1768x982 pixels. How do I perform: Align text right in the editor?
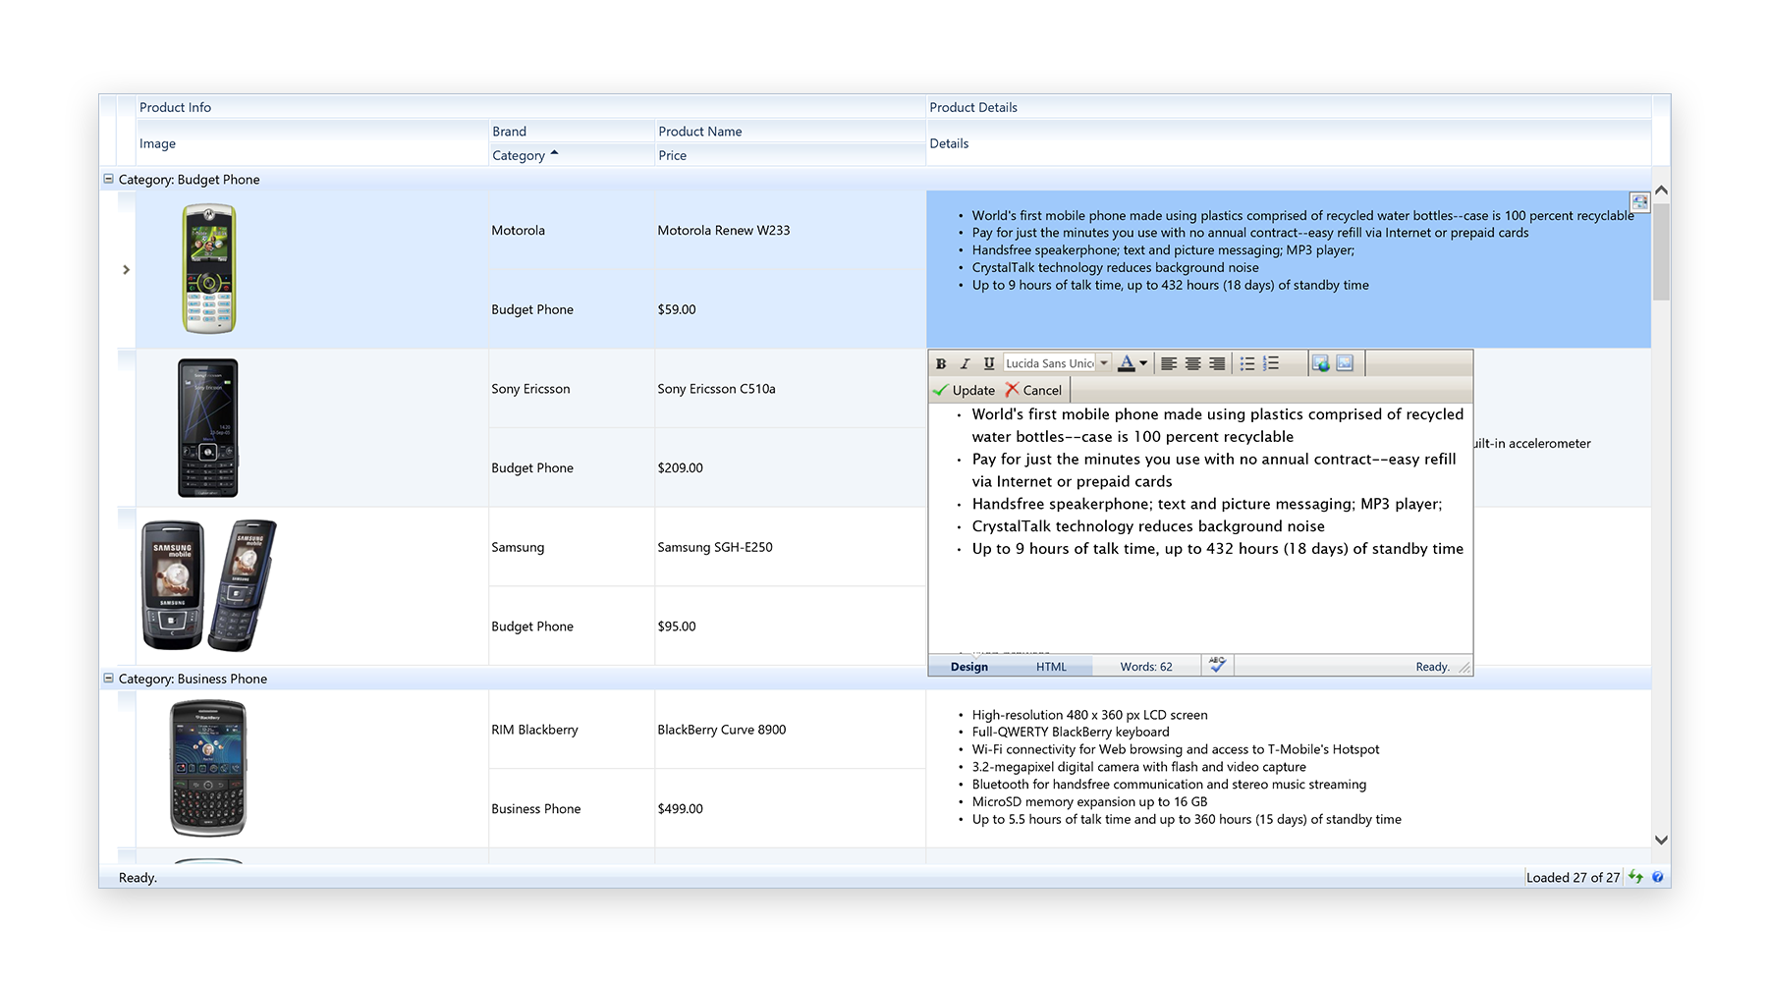[1216, 363]
